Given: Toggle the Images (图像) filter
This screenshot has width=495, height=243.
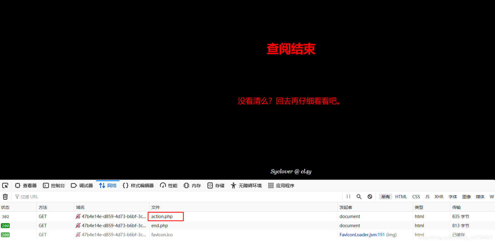Looking at the screenshot, I should pyautogui.click(x=466, y=197).
